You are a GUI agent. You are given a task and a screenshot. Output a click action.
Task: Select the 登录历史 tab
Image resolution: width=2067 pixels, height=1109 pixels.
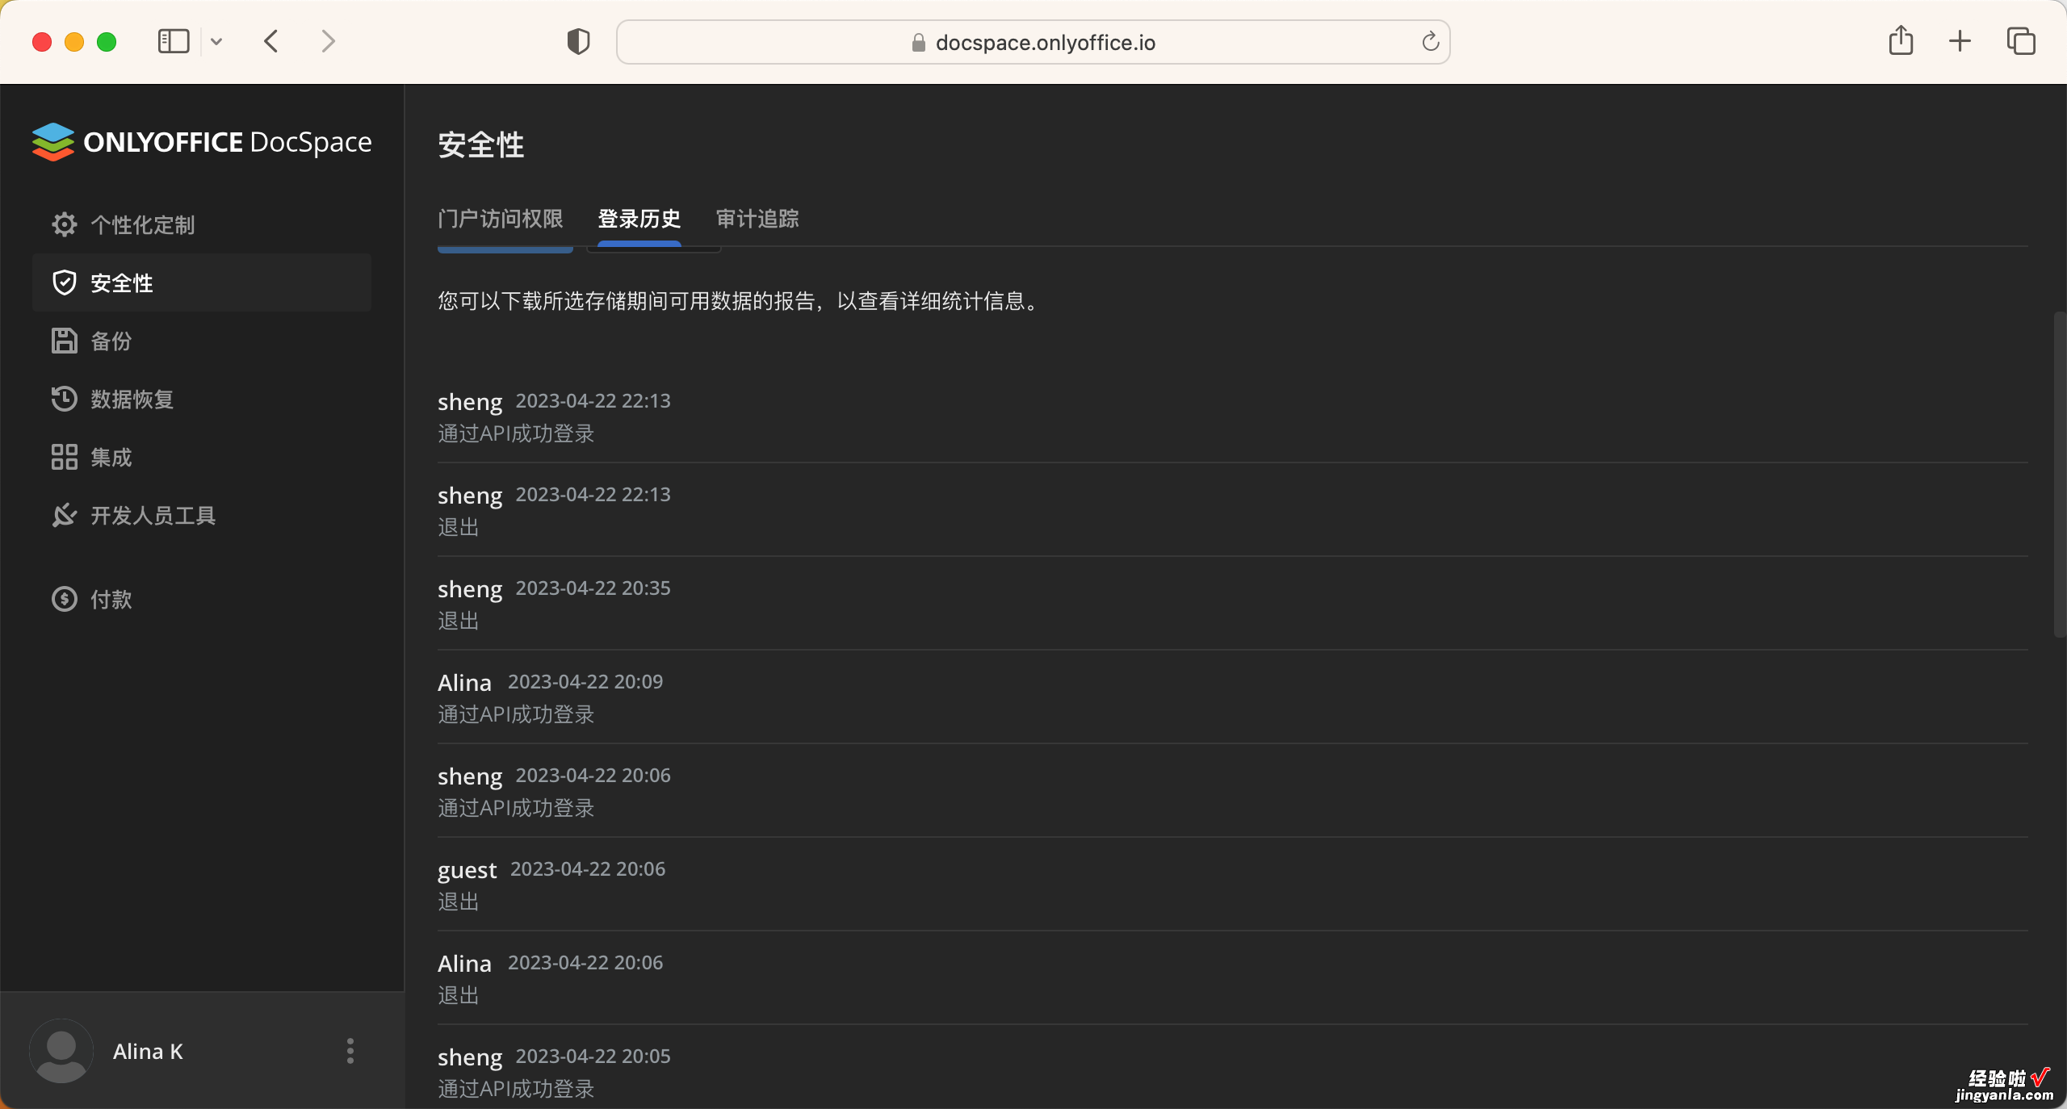639,219
